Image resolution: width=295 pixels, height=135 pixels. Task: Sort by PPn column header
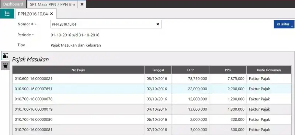point(228,70)
